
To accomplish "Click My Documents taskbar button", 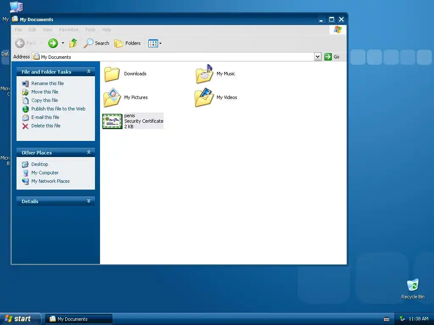I will (79, 319).
